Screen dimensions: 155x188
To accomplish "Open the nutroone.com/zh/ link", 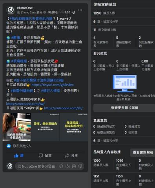I will tap(63, 108).
